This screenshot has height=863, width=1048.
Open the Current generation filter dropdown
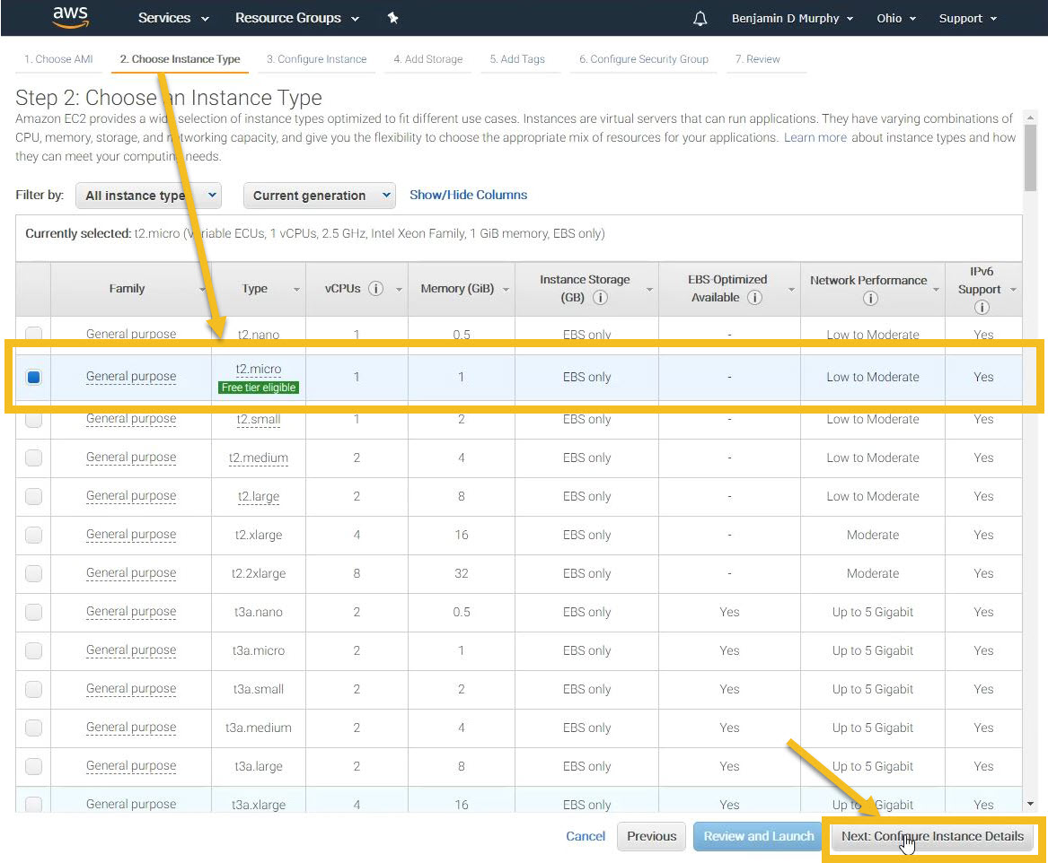click(320, 196)
